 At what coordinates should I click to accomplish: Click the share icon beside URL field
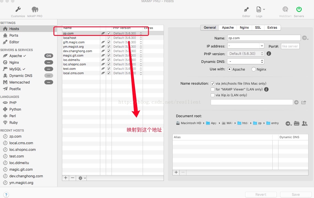tap(304, 102)
